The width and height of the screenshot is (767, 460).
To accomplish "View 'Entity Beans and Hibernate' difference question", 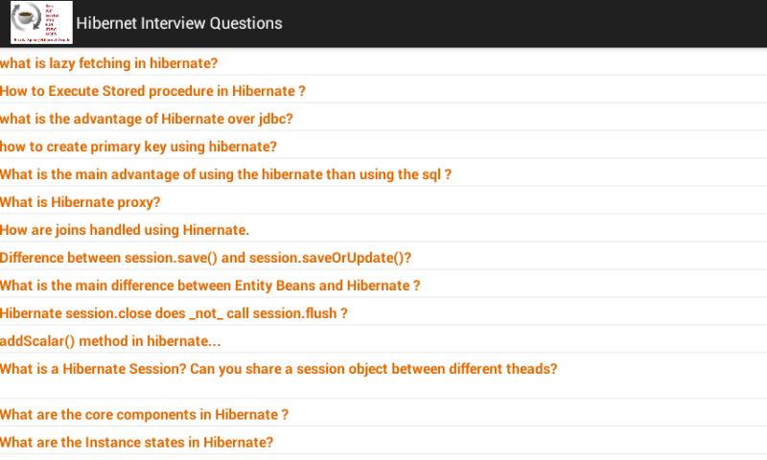I will [x=211, y=286].
